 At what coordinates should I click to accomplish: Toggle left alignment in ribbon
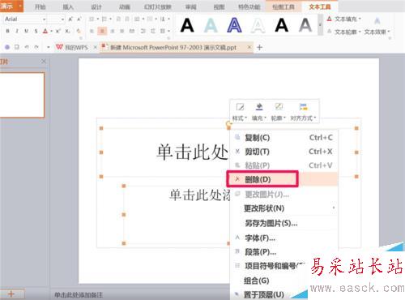click(92, 31)
